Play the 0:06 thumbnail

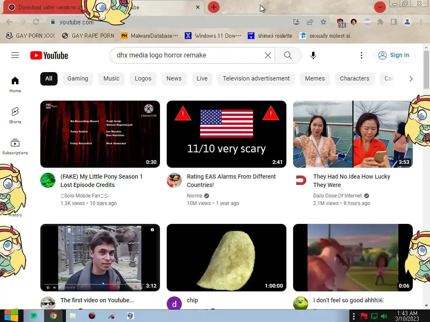(353, 258)
